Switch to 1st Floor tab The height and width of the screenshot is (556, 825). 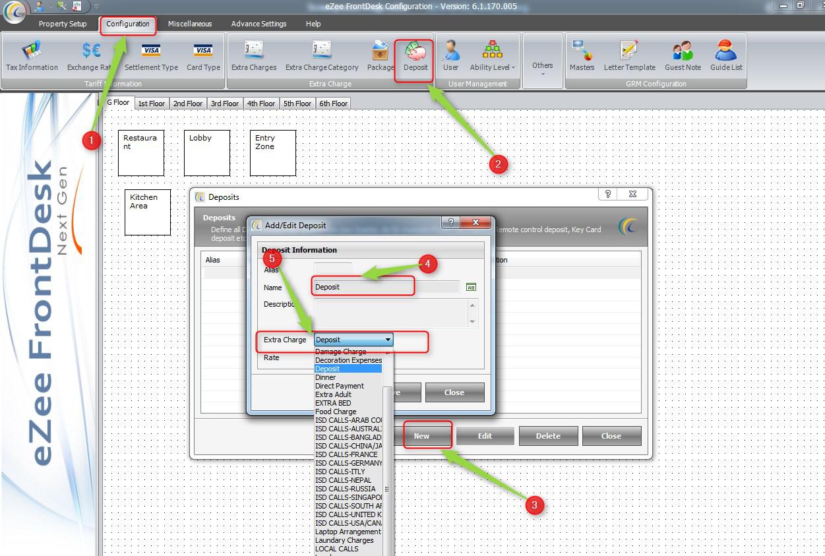tap(151, 104)
